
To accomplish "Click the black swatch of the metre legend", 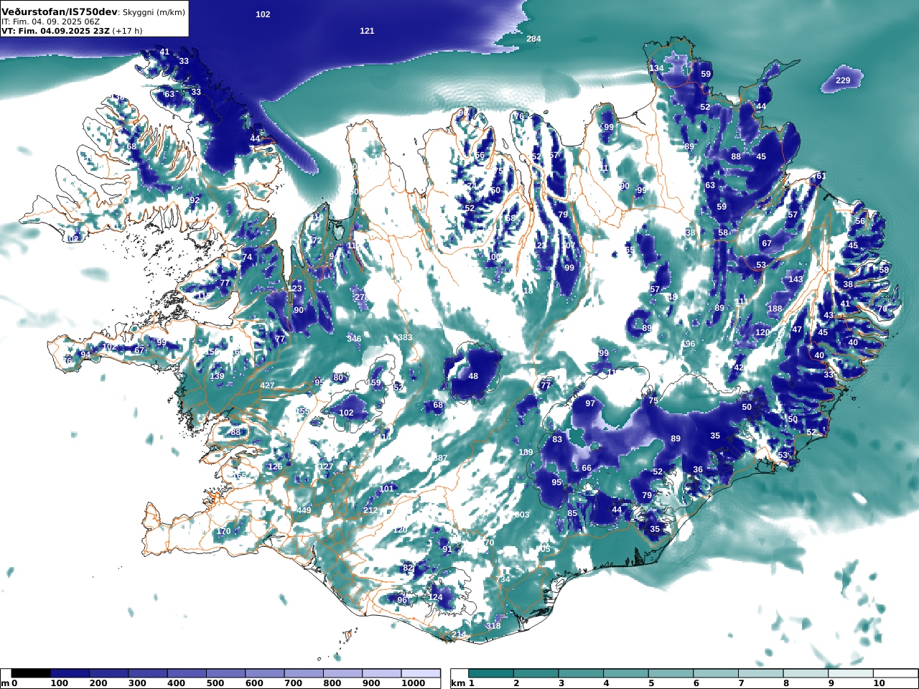I will 32,673.
